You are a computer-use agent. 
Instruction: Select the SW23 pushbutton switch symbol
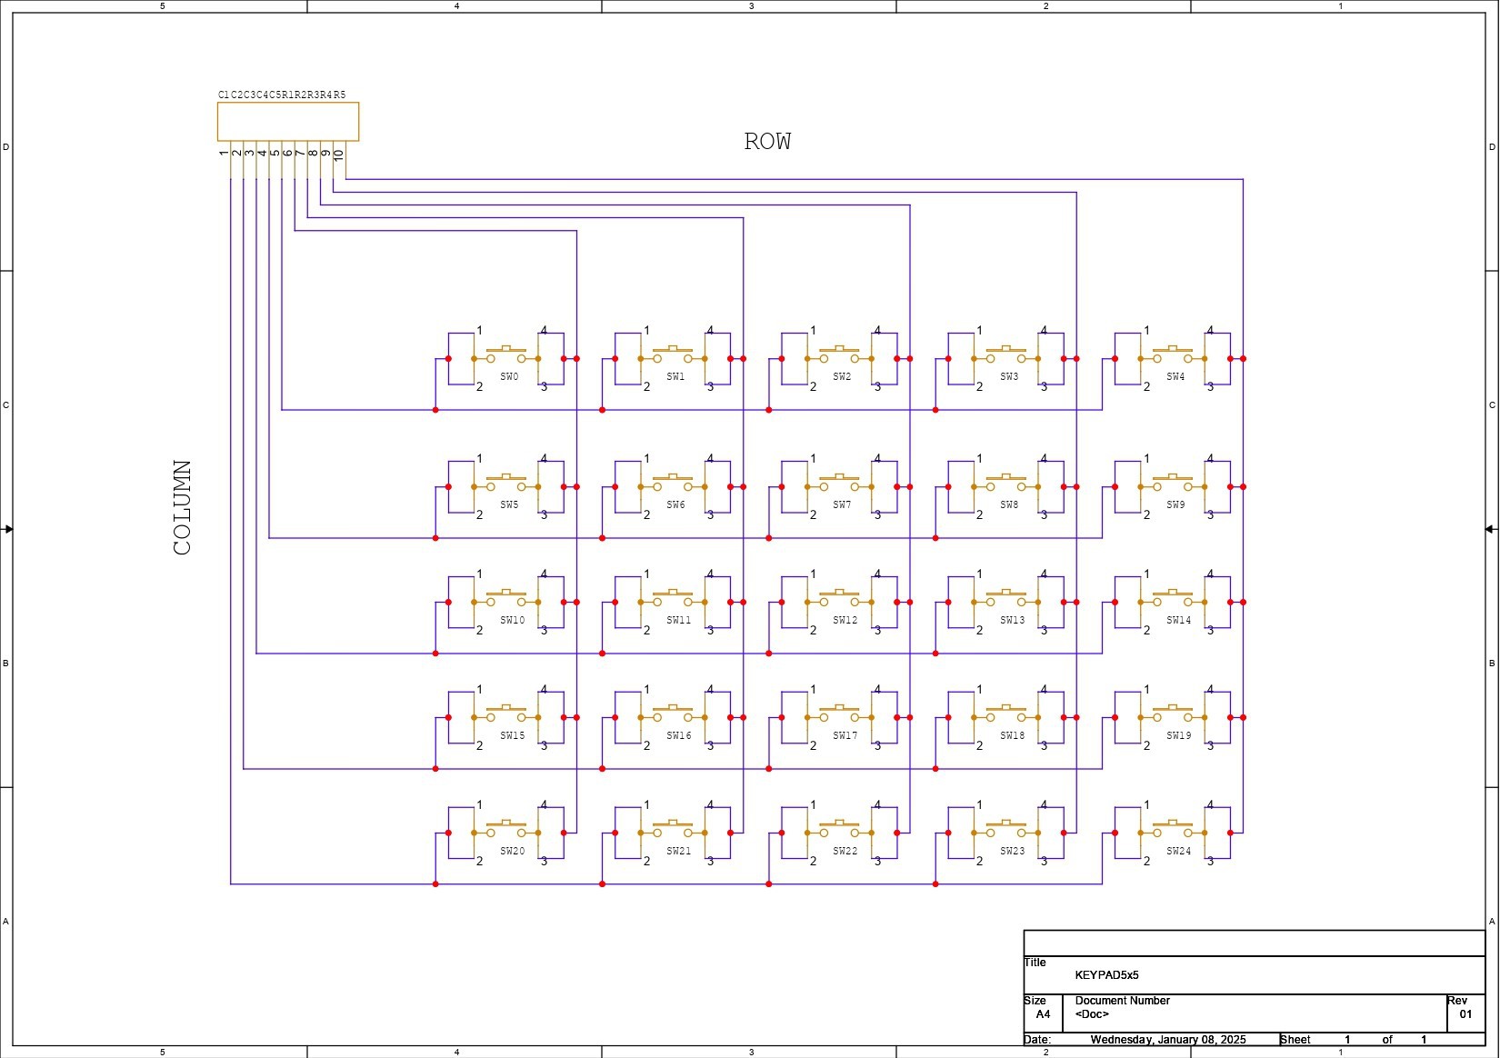pyautogui.click(x=1005, y=833)
